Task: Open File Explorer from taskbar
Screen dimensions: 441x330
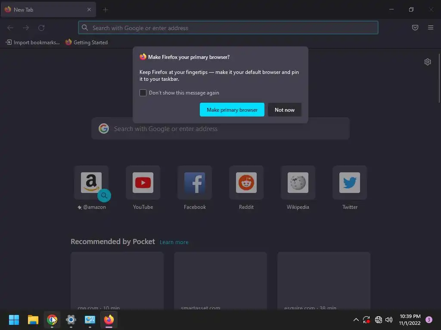Action: (33, 319)
